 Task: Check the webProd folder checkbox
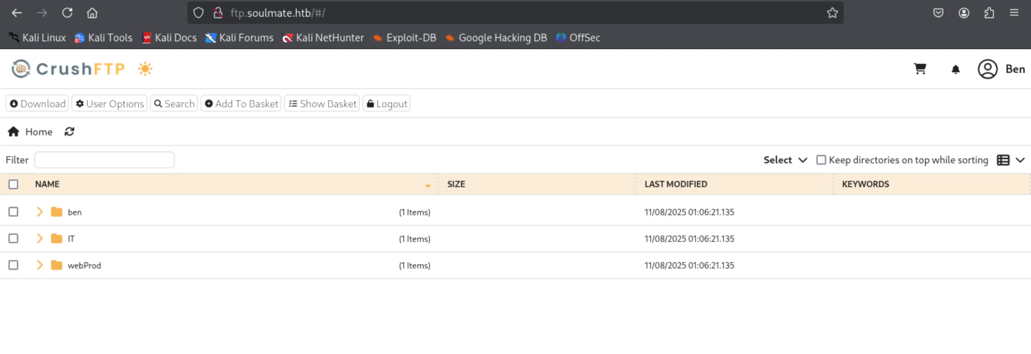(13, 265)
